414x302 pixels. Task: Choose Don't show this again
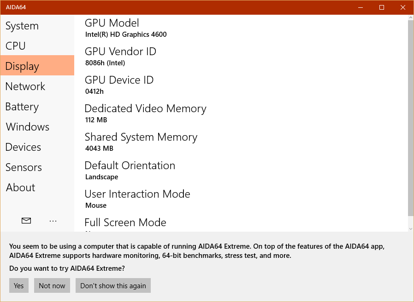pyautogui.click(x=113, y=285)
